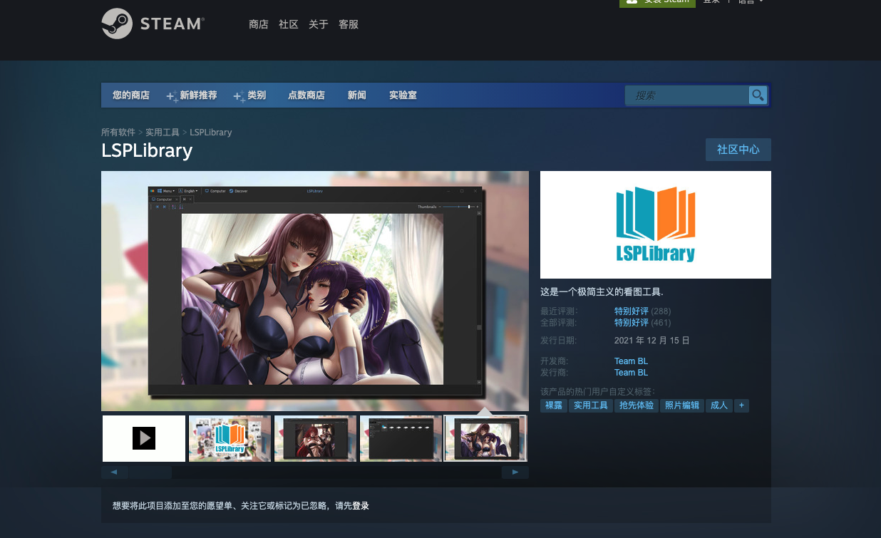
Task: Open the 商店 top menu
Action: [x=259, y=24]
